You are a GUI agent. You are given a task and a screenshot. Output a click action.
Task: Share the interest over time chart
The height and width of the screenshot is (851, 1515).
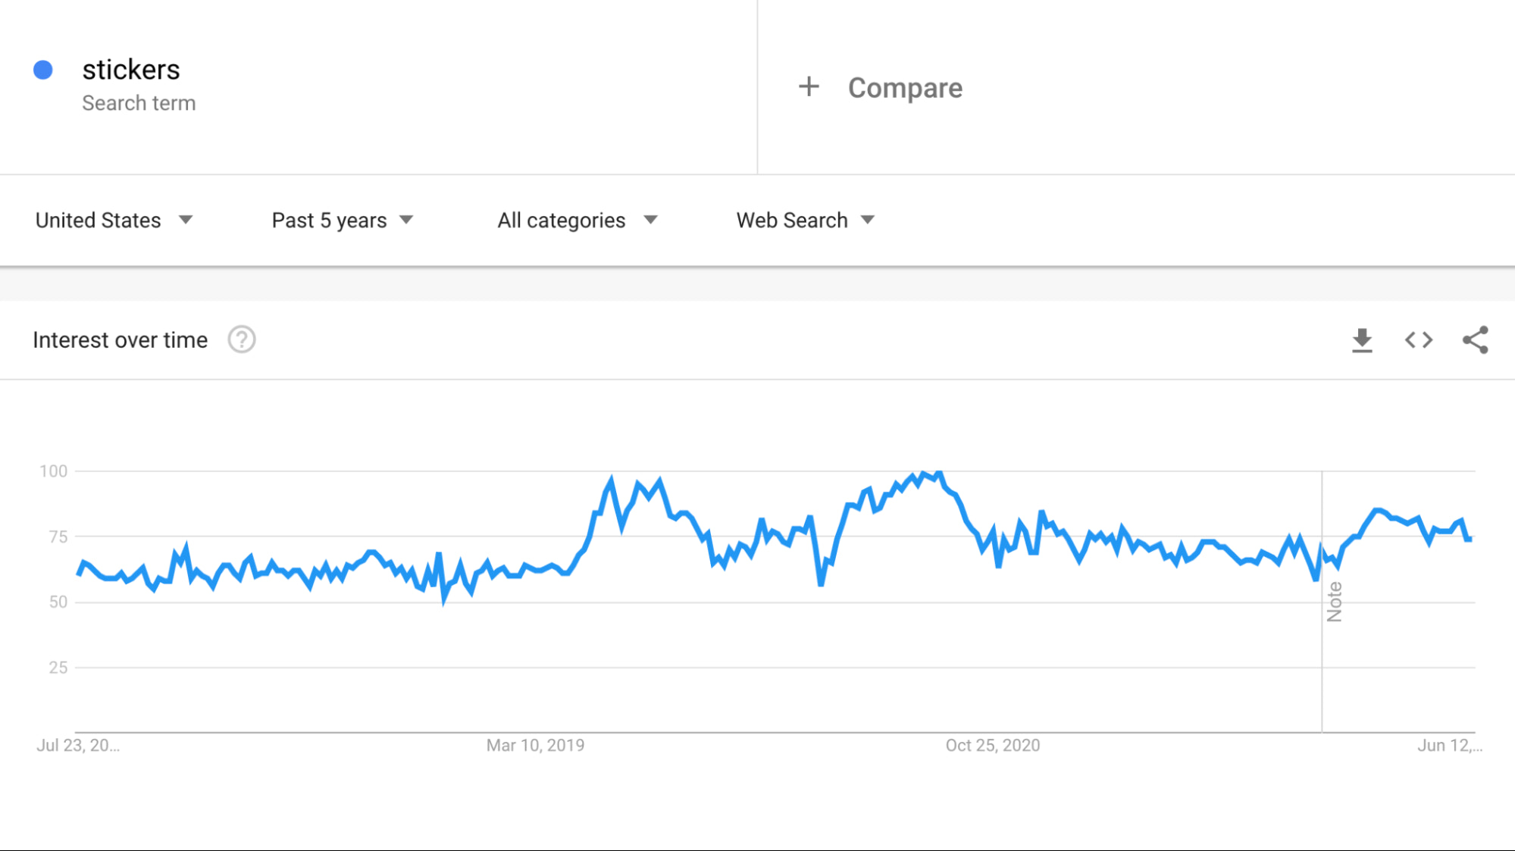click(1475, 340)
